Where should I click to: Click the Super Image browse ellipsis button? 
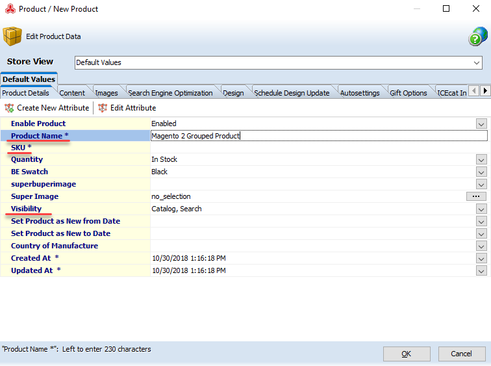point(476,196)
